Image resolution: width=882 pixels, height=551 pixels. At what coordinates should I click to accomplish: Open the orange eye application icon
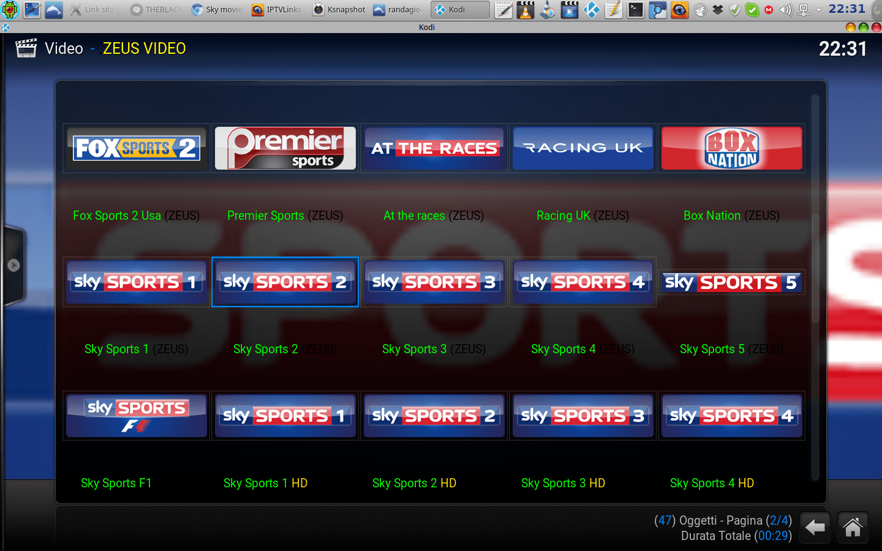[680, 9]
